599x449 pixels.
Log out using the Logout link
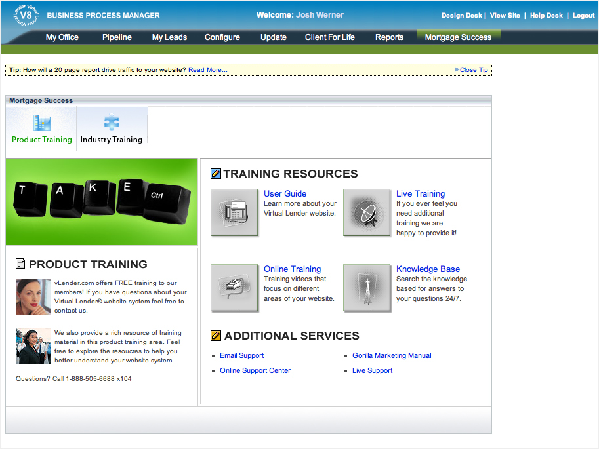(x=583, y=15)
